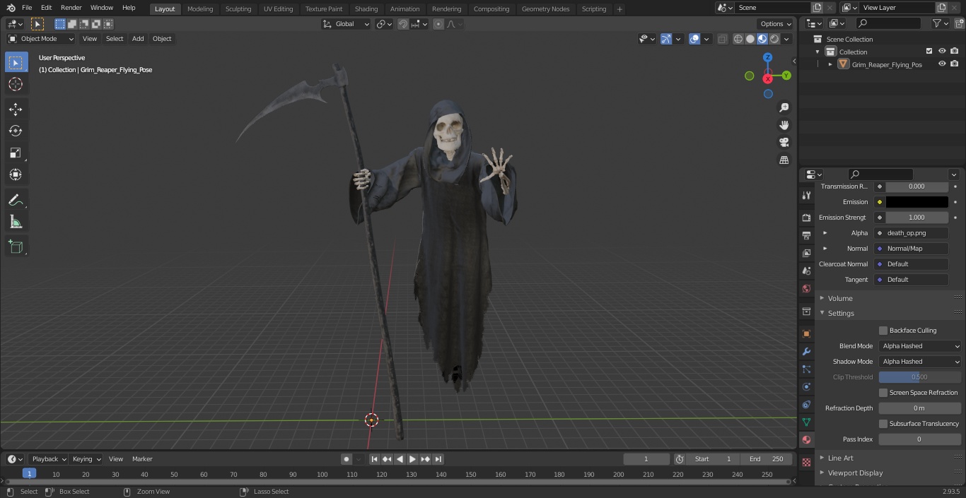The width and height of the screenshot is (966, 498).
Task: Toggle camera view icon
Action: tap(784, 143)
